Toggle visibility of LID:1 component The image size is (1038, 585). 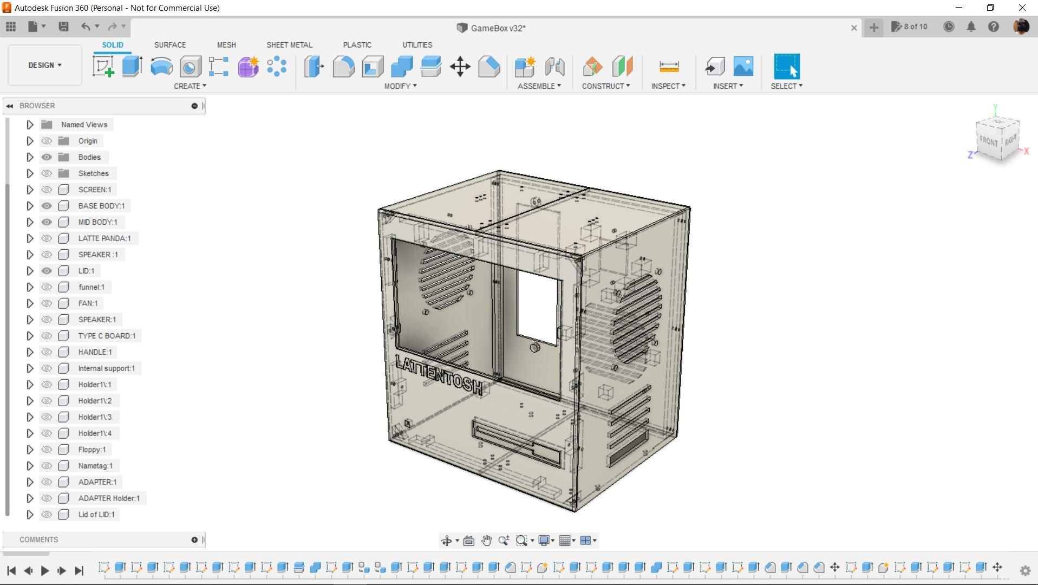coord(47,271)
